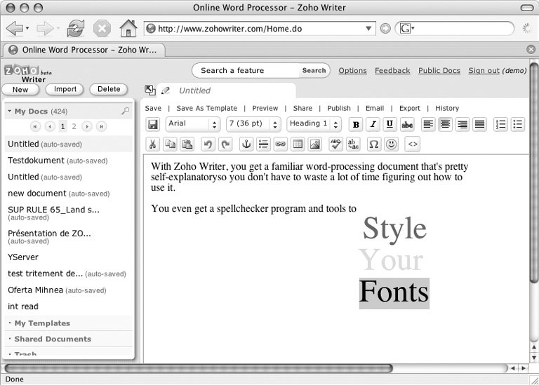This screenshot has height=385, width=539.
Task: Click the Import button
Action: [x=65, y=89]
